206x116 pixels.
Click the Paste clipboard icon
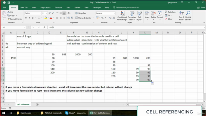pos(4,14)
